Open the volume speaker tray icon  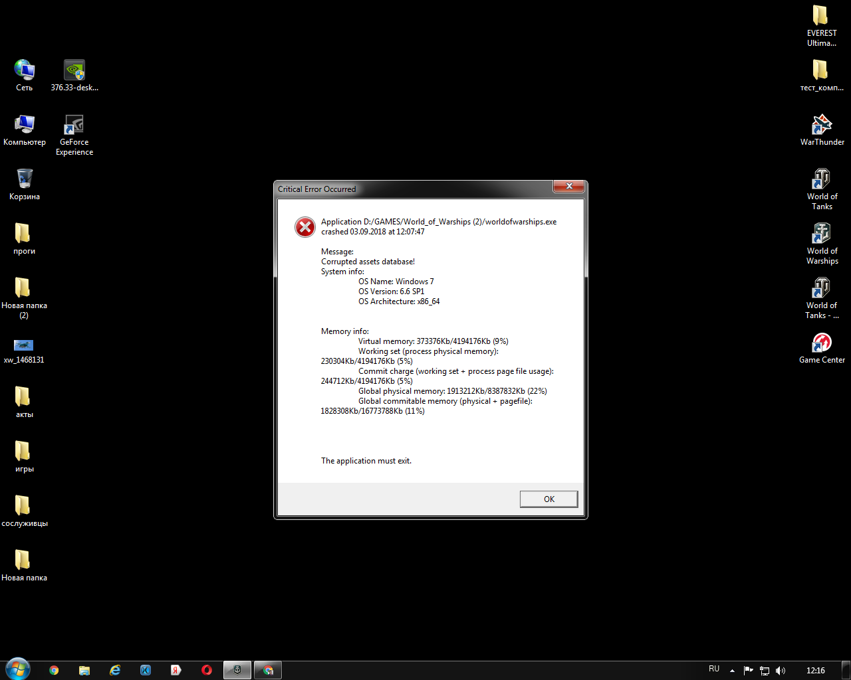(x=781, y=671)
